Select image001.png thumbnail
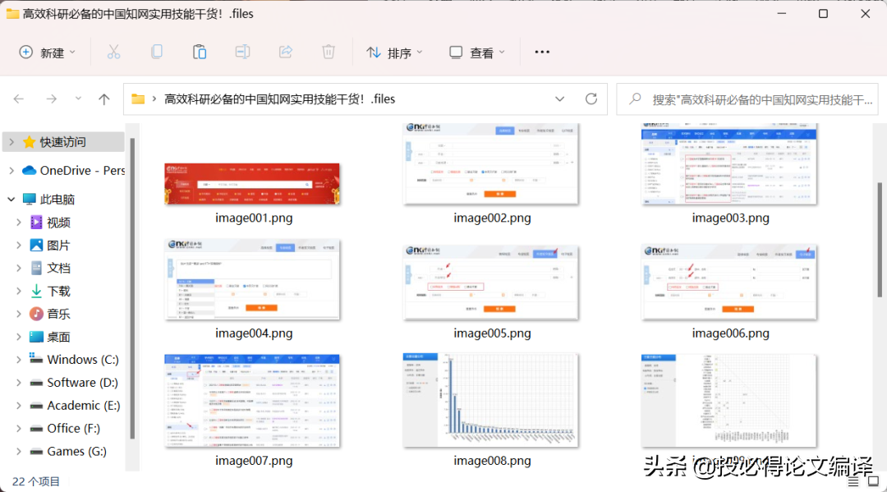The height and width of the screenshot is (492, 887). pyautogui.click(x=252, y=184)
